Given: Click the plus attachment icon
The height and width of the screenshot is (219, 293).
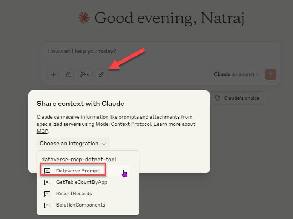Looking at the screenshot, I should [x=53, y=74].
